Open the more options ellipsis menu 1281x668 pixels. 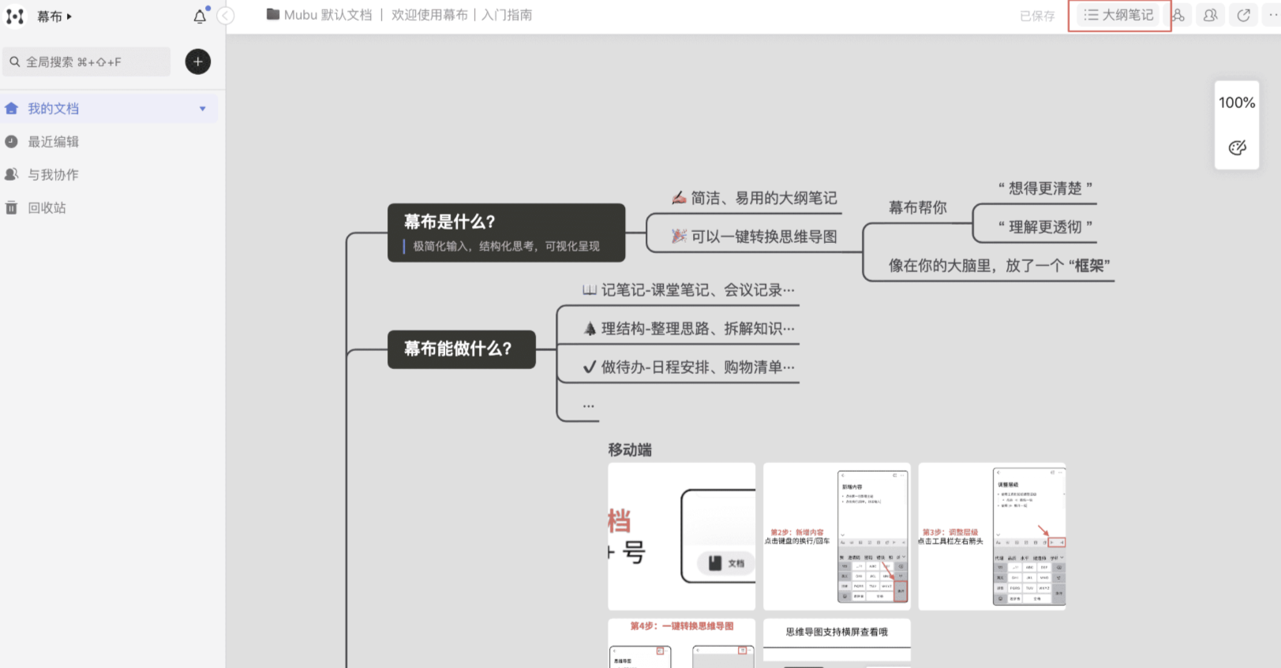click(1273, 15)
